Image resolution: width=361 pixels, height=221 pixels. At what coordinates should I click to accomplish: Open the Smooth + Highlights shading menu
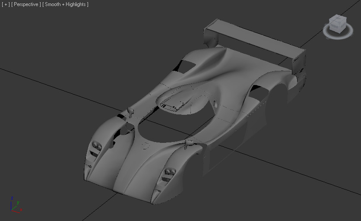point(65,4)
